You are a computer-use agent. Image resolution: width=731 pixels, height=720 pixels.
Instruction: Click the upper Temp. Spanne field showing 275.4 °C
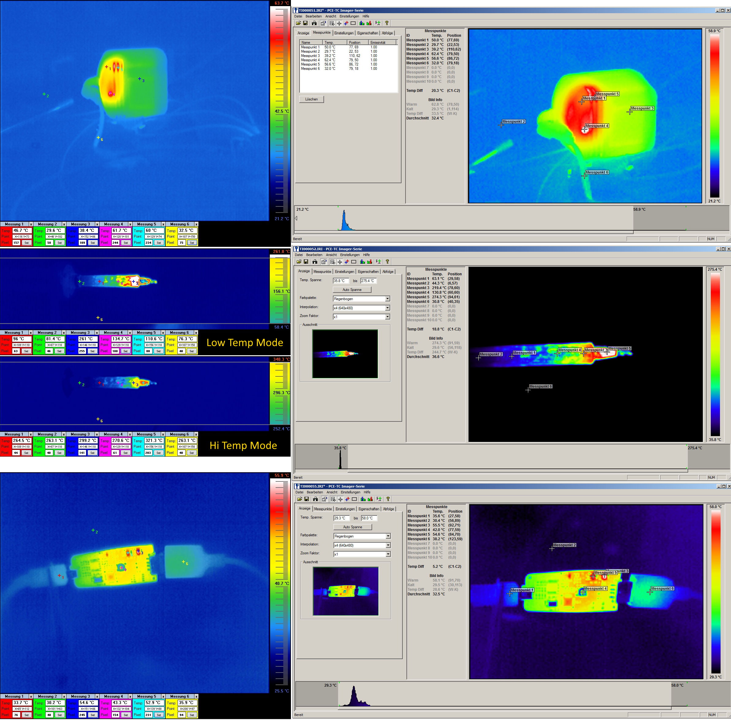[x=368, y=281]
